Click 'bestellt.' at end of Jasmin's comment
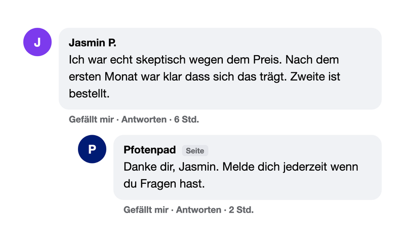This screenshot has height=243, width=405. tap(89, 94)
